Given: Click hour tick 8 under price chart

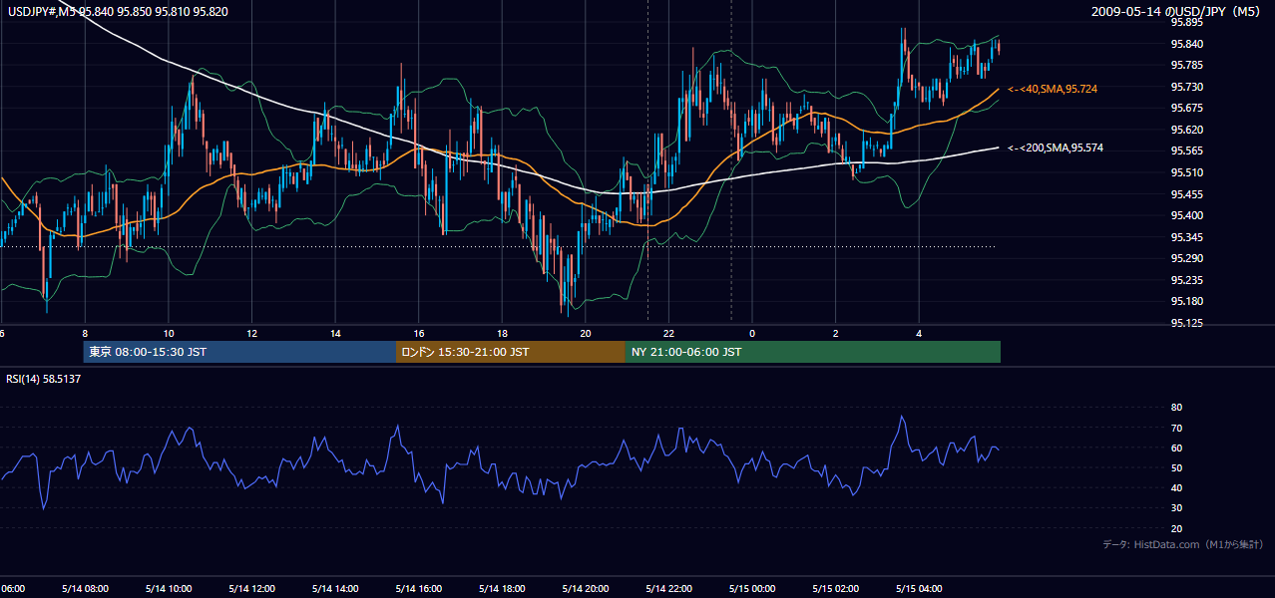Looking at the screenshot, I should pyautogui.click(x=85, y=333).
